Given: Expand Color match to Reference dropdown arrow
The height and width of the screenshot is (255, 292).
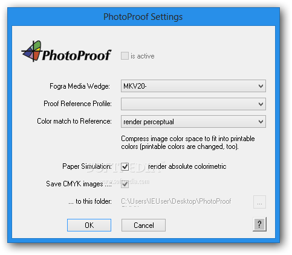Looking at the screenshot, I should [261, 122].
